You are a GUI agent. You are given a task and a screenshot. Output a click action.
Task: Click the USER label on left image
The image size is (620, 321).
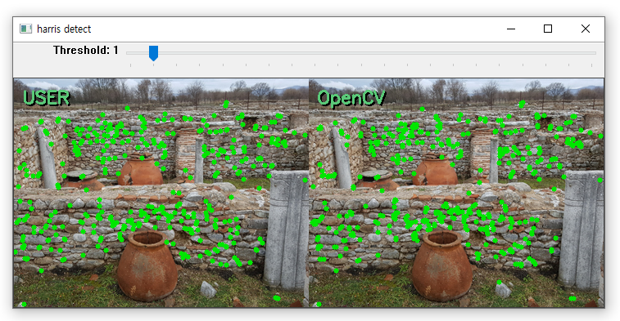(46, 98)
